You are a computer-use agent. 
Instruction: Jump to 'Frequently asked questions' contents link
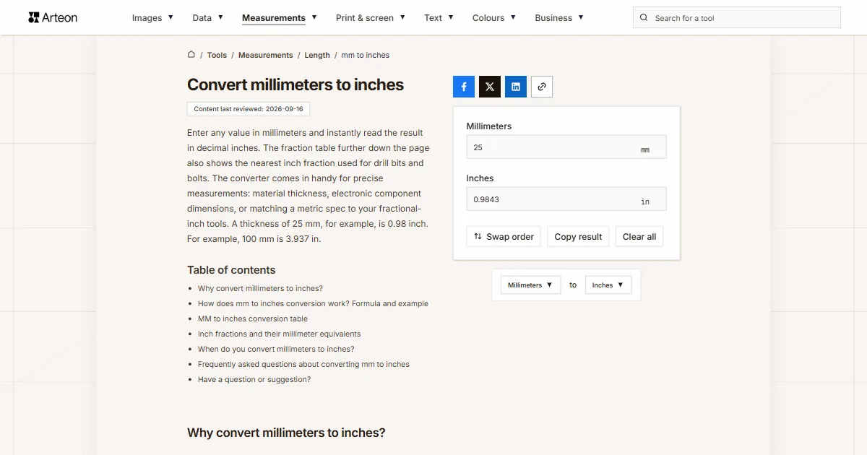click(x=303, y=364)
